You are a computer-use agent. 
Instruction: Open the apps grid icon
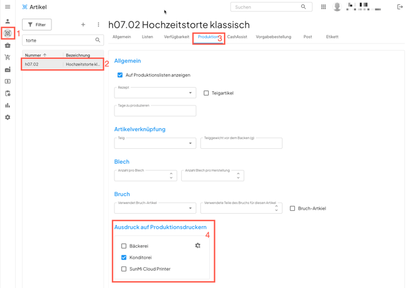[324, 7]
